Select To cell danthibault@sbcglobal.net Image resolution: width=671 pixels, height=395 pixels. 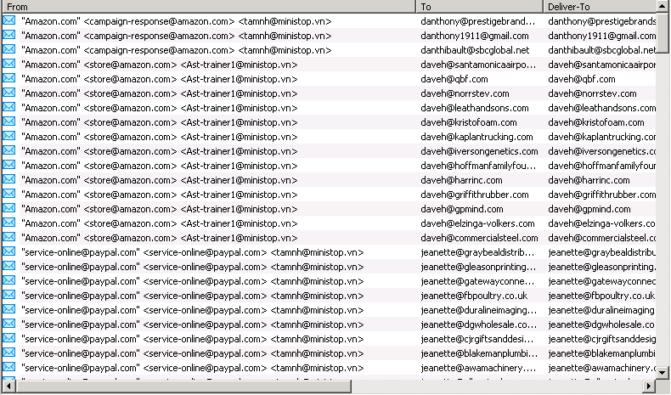(475, 50)
